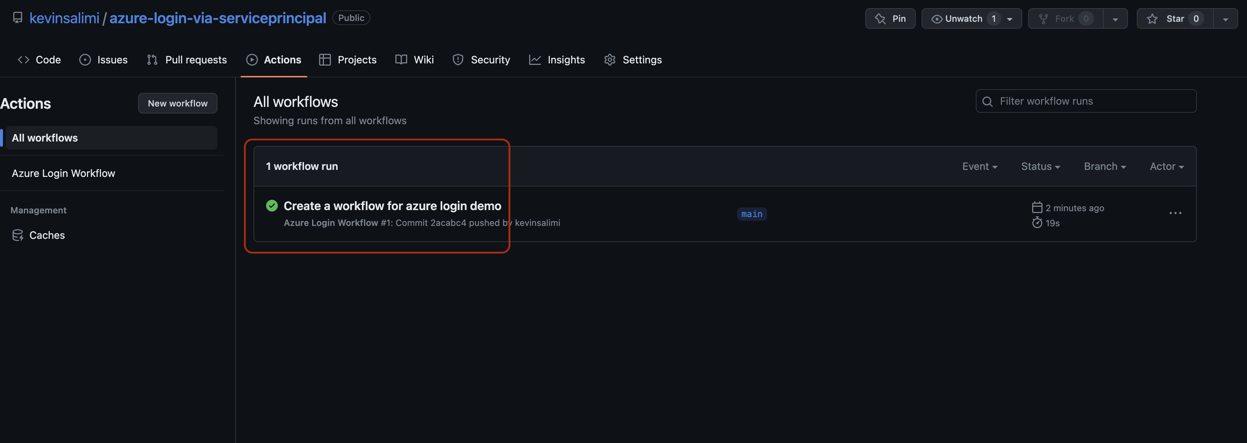This screenshot has height=443, width=1247.
Task: Click the 'Azure Login Workflow #1' subtitle text
Action: click(338, 223)
